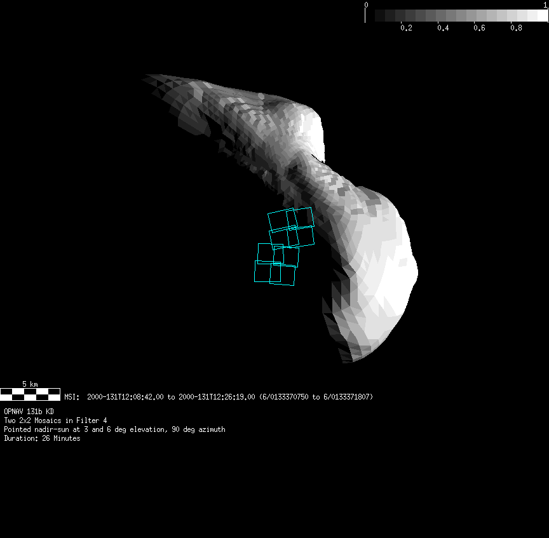
Task: Select the start time 2000-131T12:08:42.00
Action: point(125,397)
